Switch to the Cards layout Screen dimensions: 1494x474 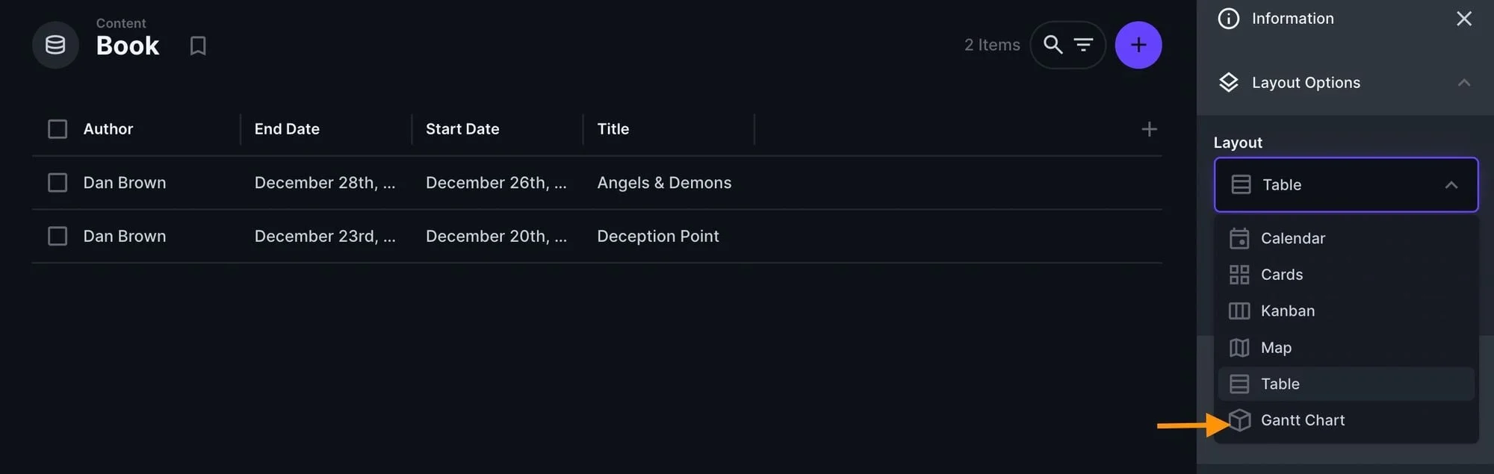tap(1281, 275)
